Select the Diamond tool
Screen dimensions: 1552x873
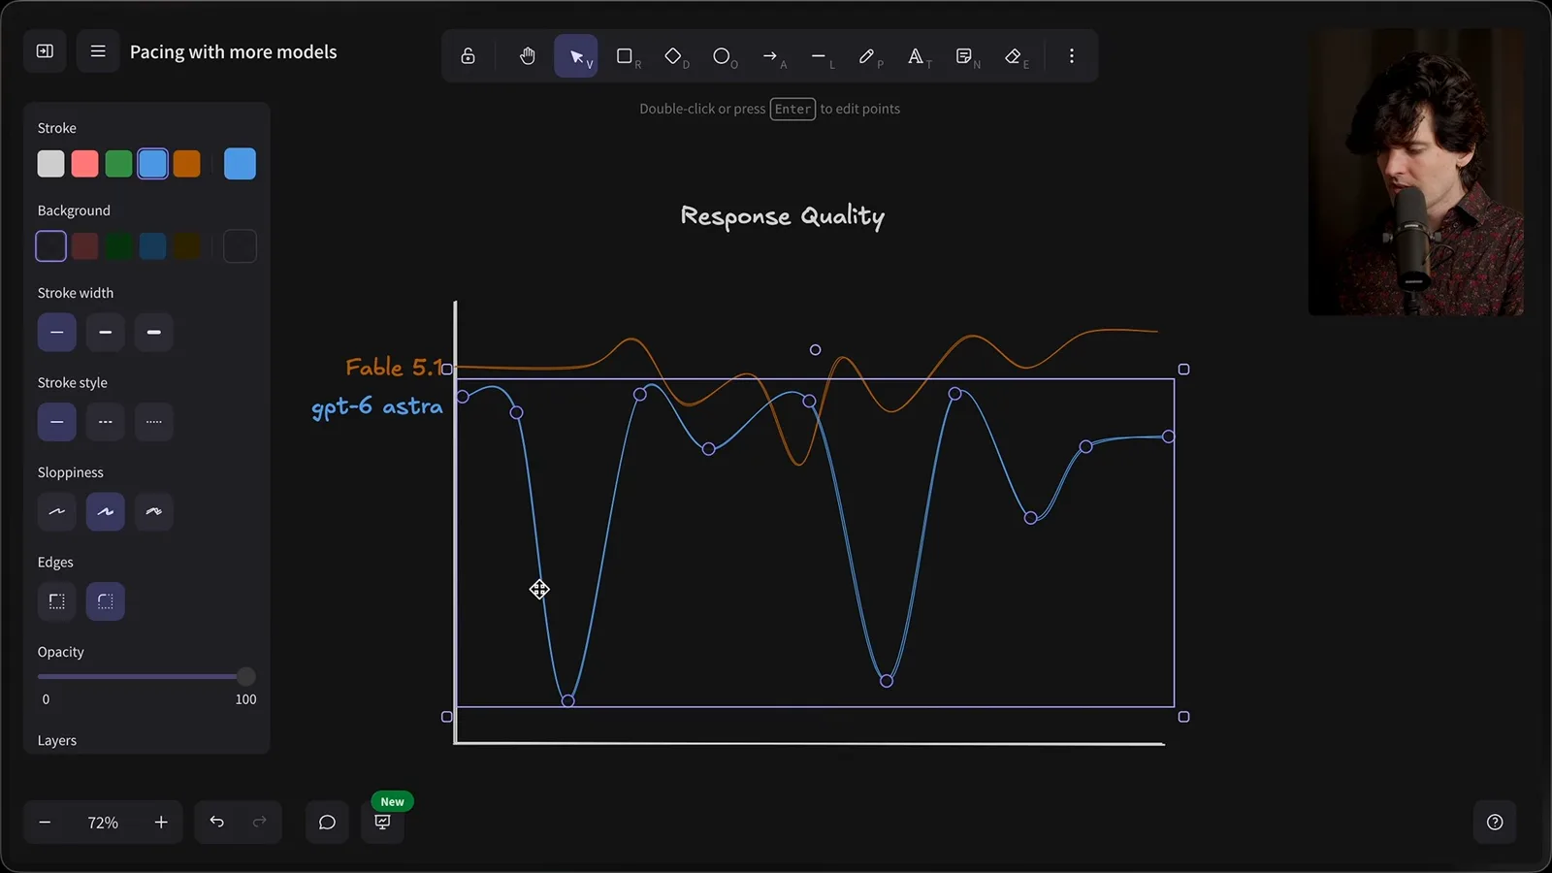click(x=674, y=56)
